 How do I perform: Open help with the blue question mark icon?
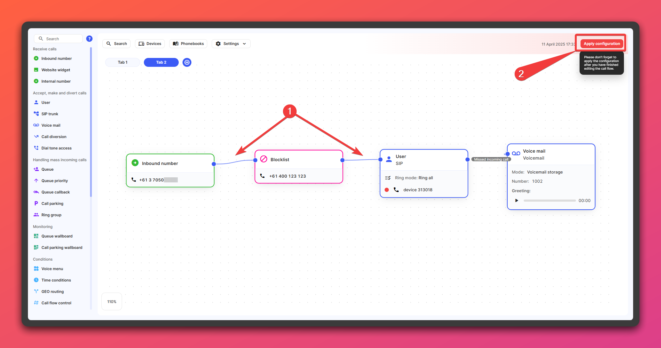click(x=89, y=39)
